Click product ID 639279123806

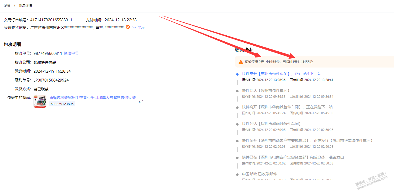[62, 104]
